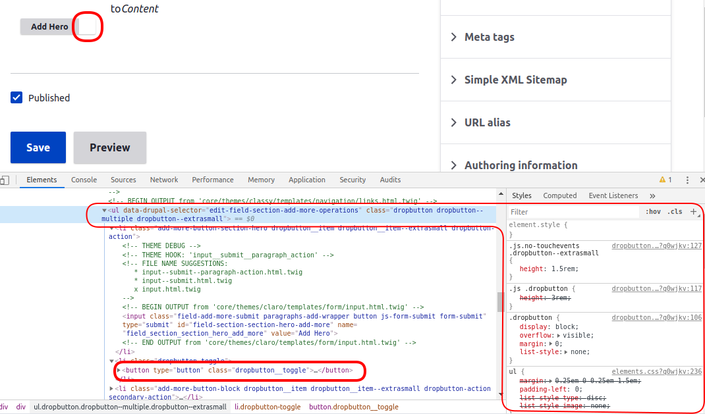The width and height of the screenshot is (705, 414).
Task: Switch to the Network panel
Action: pyautogui.click(x=163, y=179)
